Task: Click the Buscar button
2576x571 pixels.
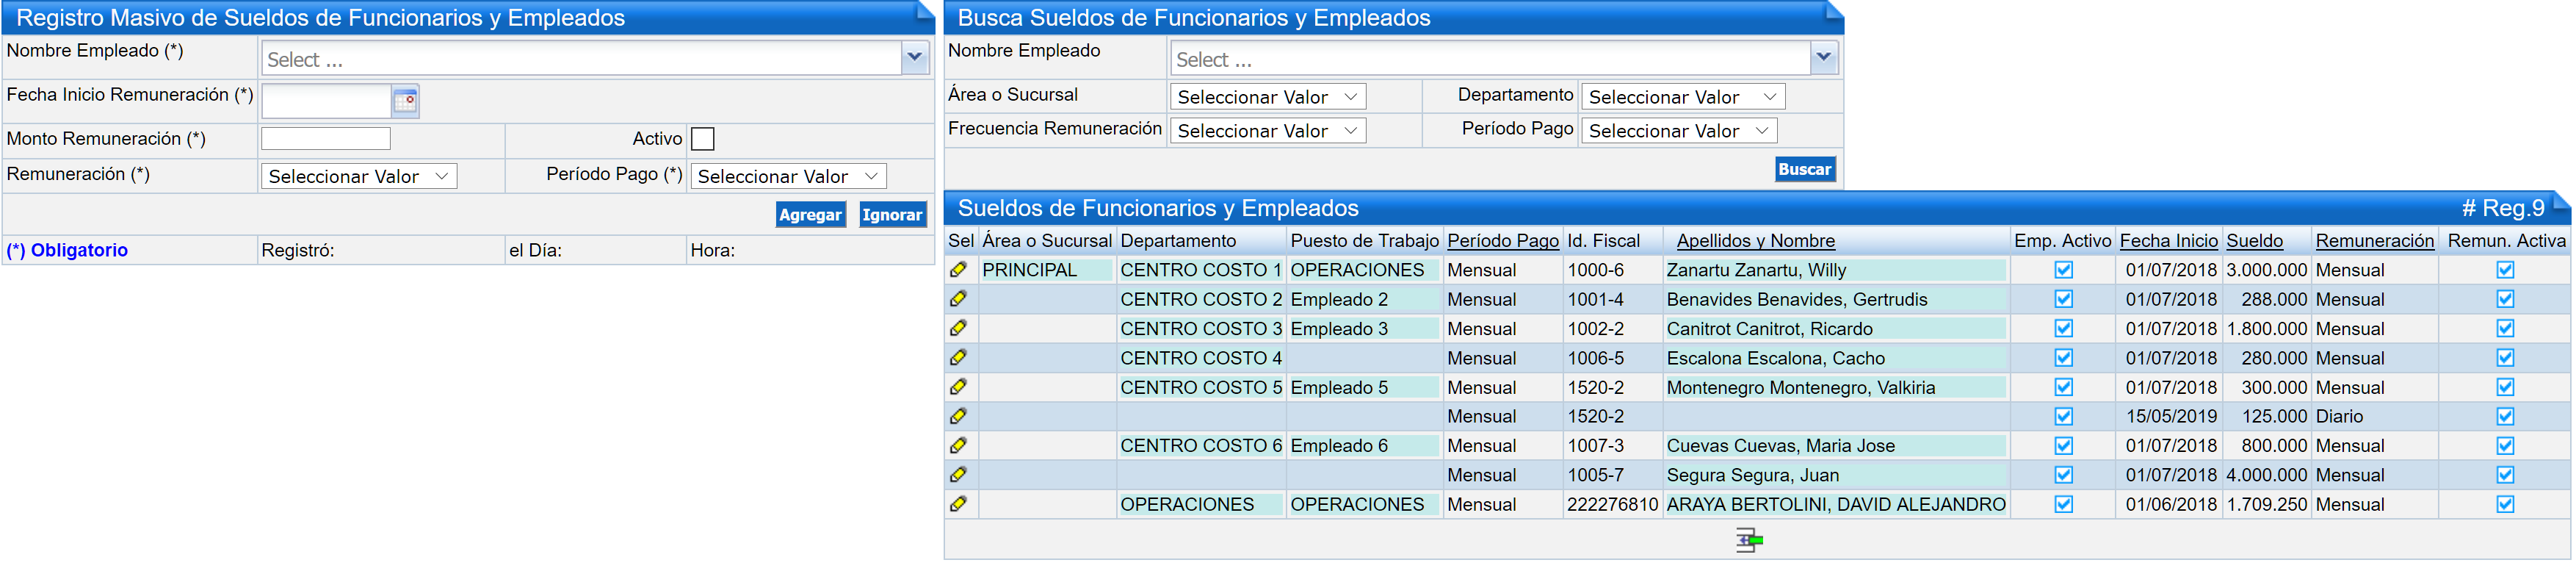Action: [1804, 169]
